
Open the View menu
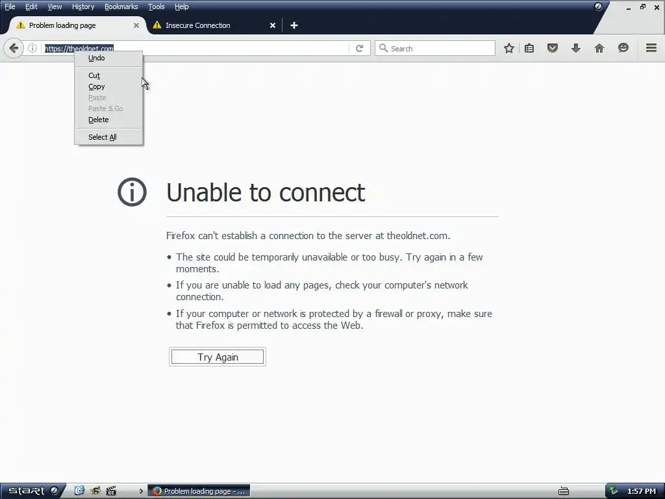tap(55, 6)
